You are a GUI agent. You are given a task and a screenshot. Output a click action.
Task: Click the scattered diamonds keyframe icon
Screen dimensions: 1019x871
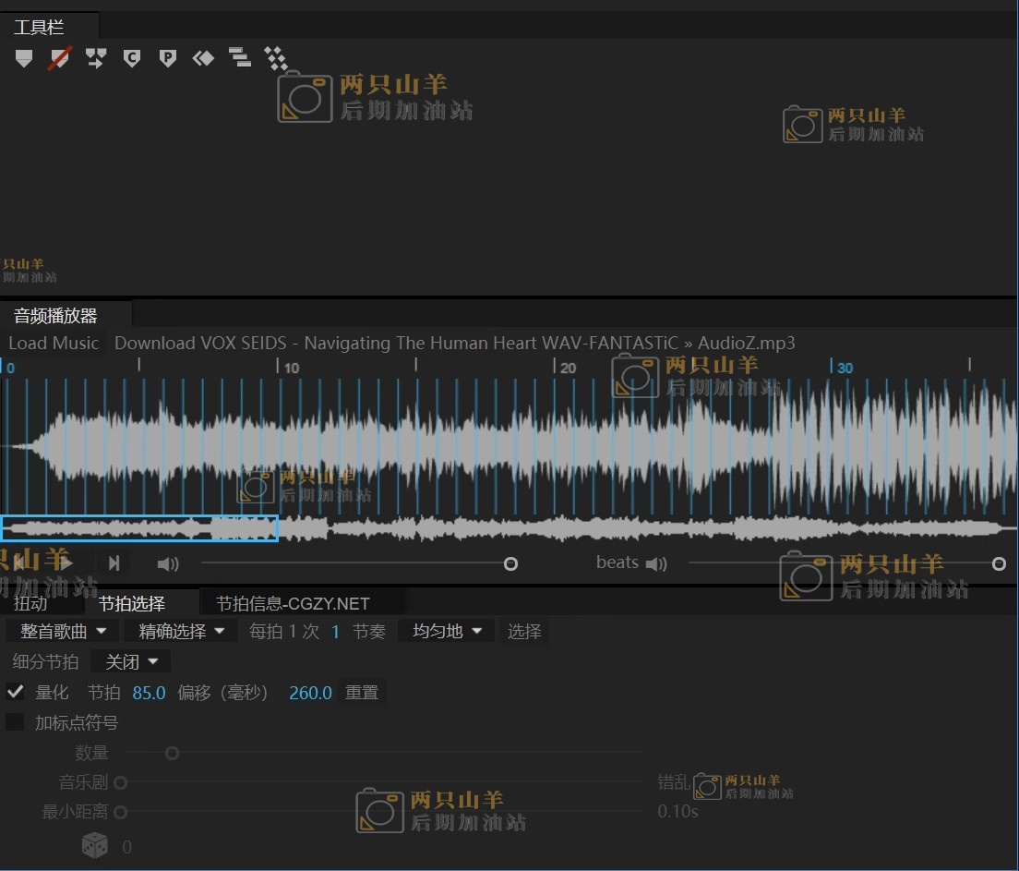pos(275,59)
